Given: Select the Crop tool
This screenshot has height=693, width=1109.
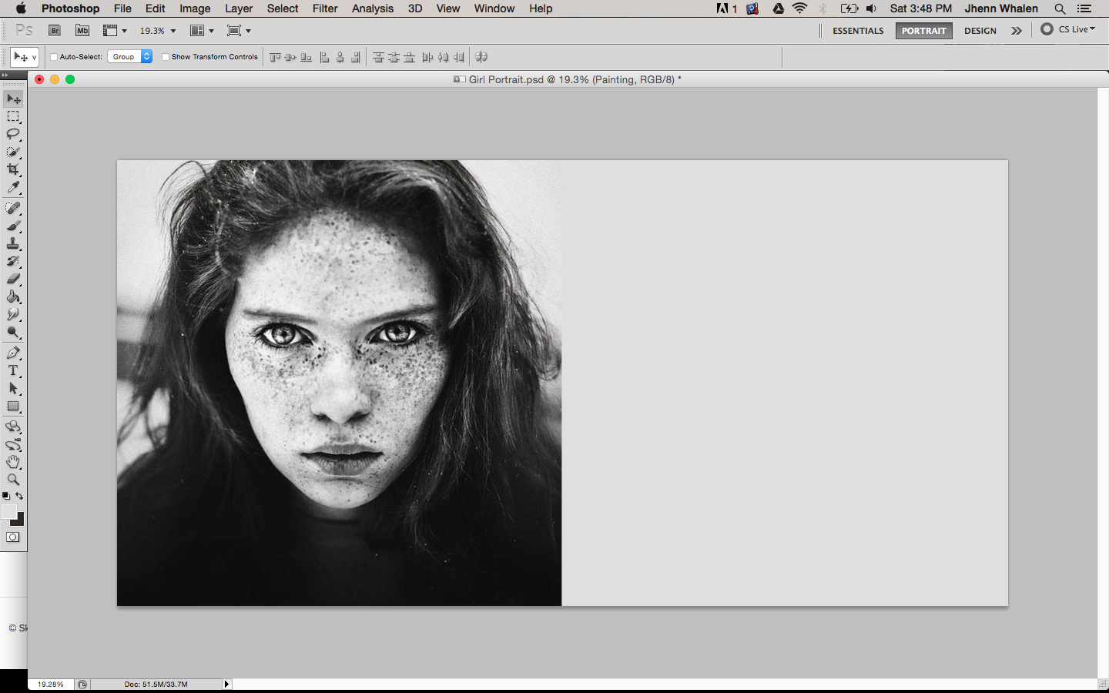Looking at the screenshot, I should point(13,169).
